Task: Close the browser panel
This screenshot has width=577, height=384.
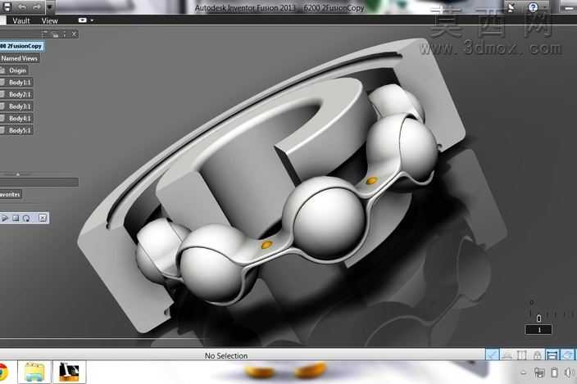Action: 75,34
